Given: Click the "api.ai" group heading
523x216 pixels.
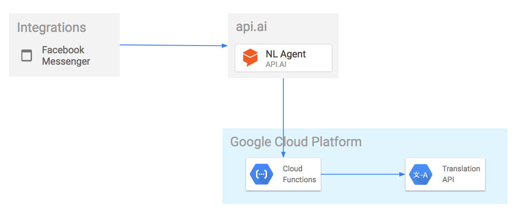Looking at the screenshot, I should coord(251,26).
